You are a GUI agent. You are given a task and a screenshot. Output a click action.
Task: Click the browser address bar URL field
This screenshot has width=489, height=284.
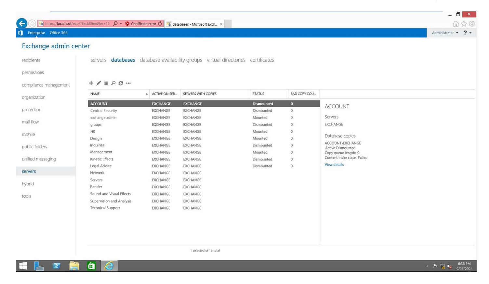click(x=77, y=24)
